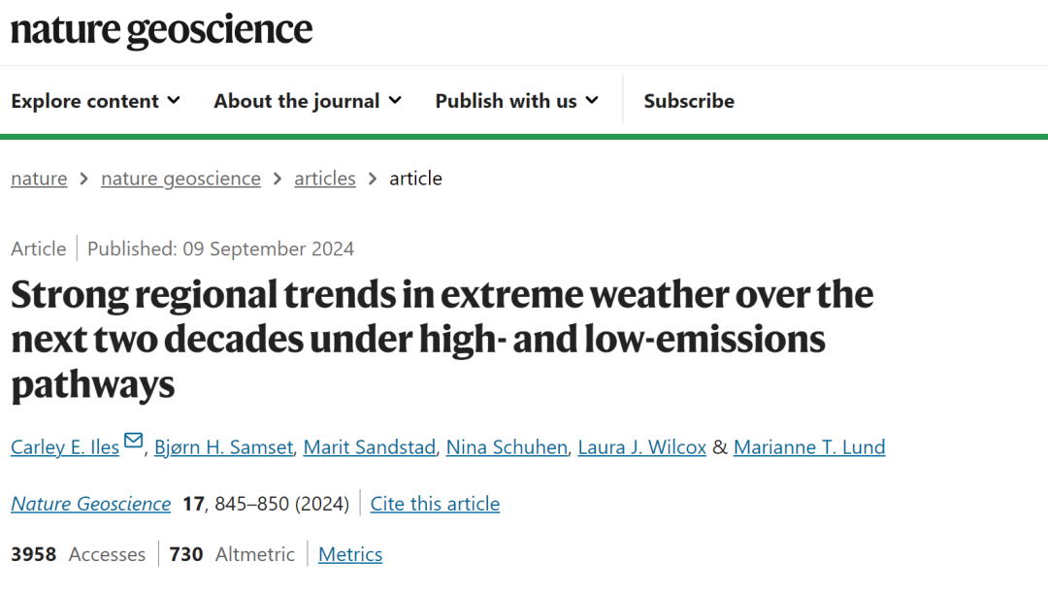Expand the Explore content menu
This screenshot has width=1048, height=593.
[x=95, y=101]
